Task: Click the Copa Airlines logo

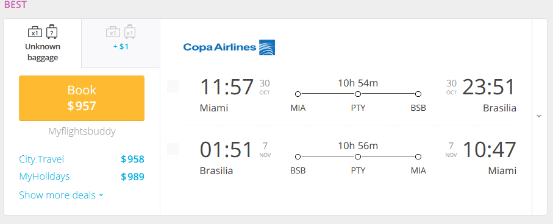Action: (229, 47)
